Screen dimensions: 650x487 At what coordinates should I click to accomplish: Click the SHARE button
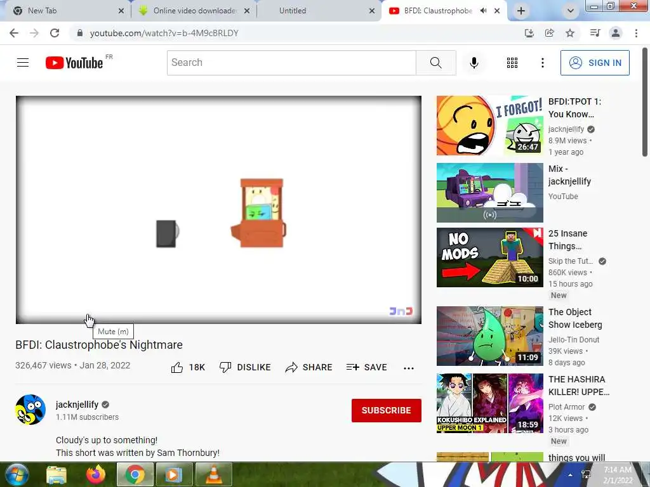309,367
